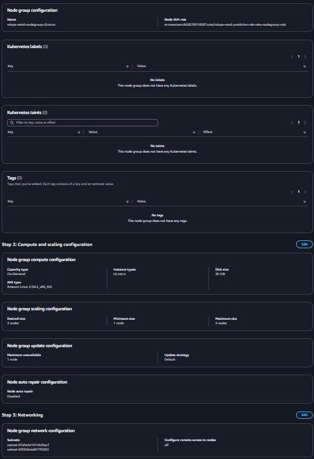The height and width of the screenshot is (459, 314).
Task: Select Update strategy value Default
Action: pos(170,359)
